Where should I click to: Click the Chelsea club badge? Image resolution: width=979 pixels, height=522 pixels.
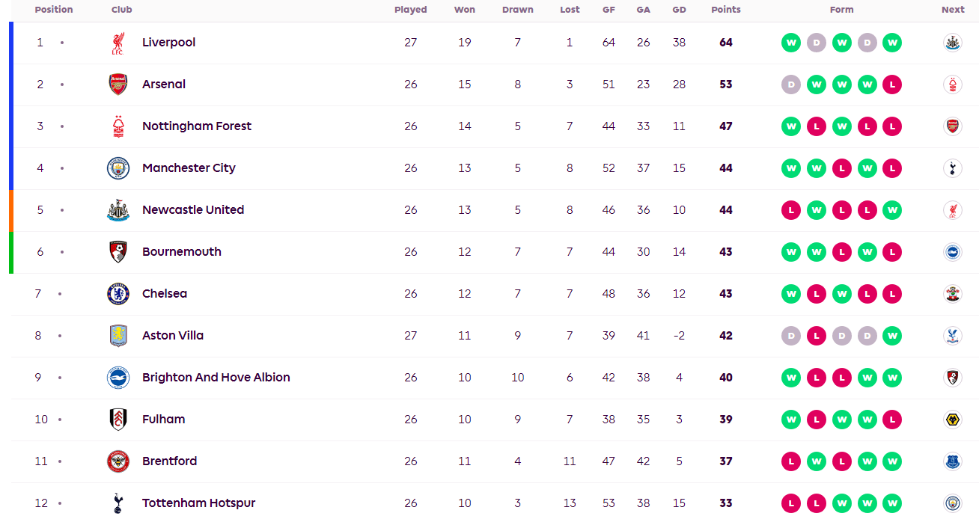[118, 294]
